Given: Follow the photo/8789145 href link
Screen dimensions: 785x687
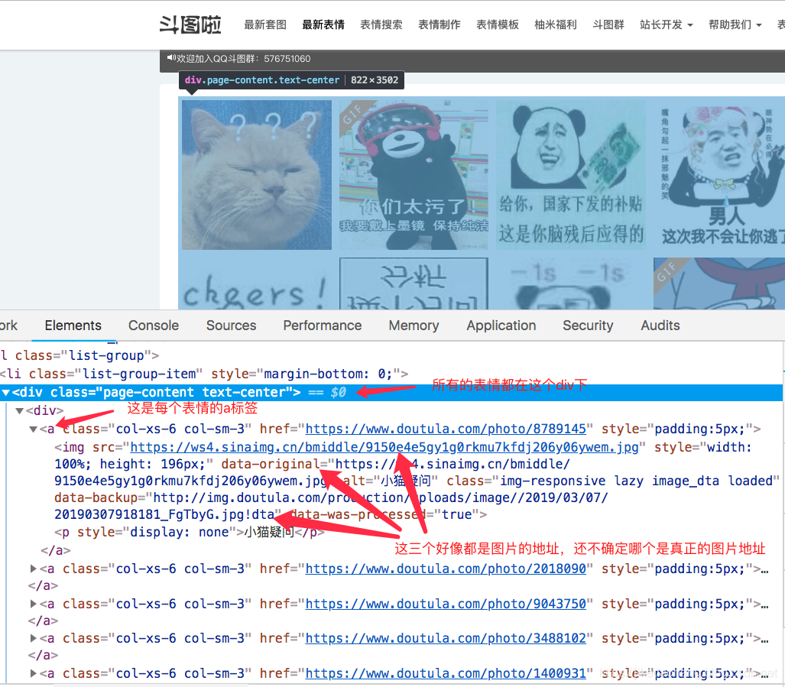Looking at the screenshot, I should (x=446, y=429).
